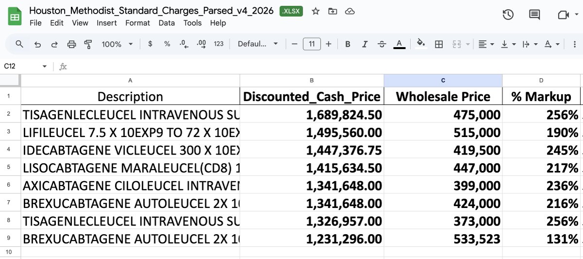Click the % Markup header cell
The image size is (583, 259).
pos(541,96)
